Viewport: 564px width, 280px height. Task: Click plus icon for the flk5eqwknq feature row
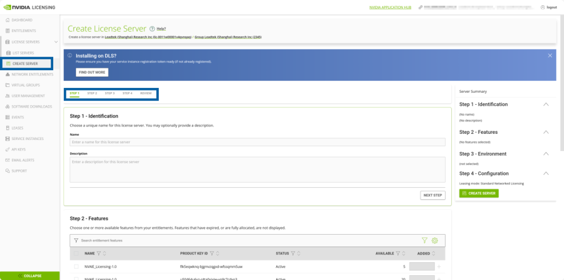click(x=439, y=267)
